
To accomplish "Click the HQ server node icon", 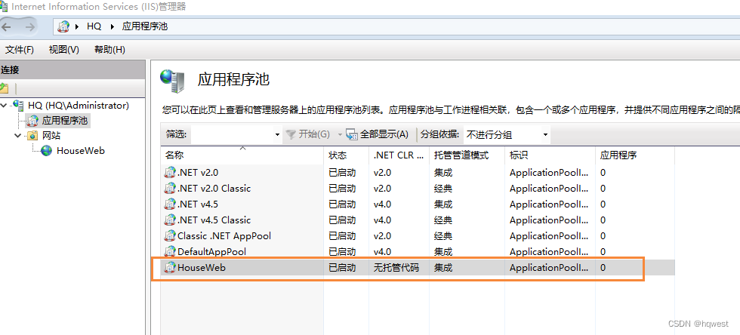I will [18, 105].
